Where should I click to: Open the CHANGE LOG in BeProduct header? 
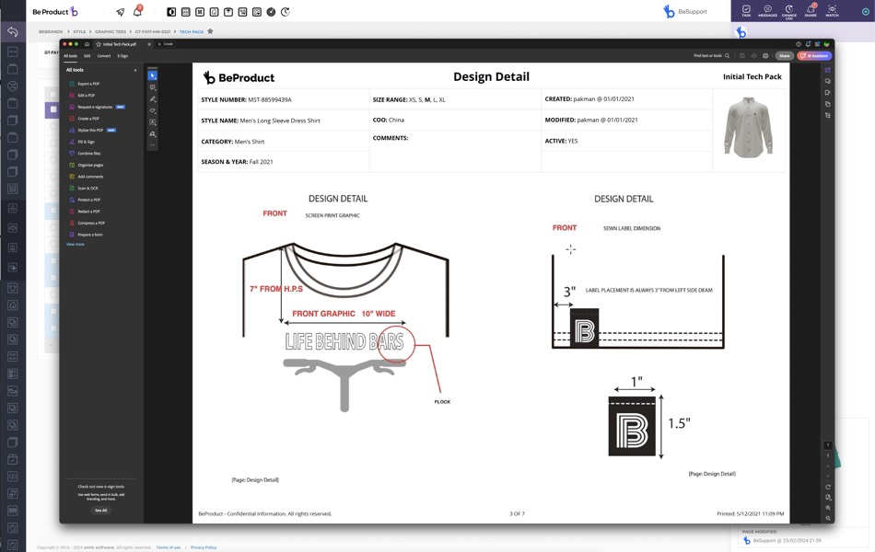click(x=789, y=11)
